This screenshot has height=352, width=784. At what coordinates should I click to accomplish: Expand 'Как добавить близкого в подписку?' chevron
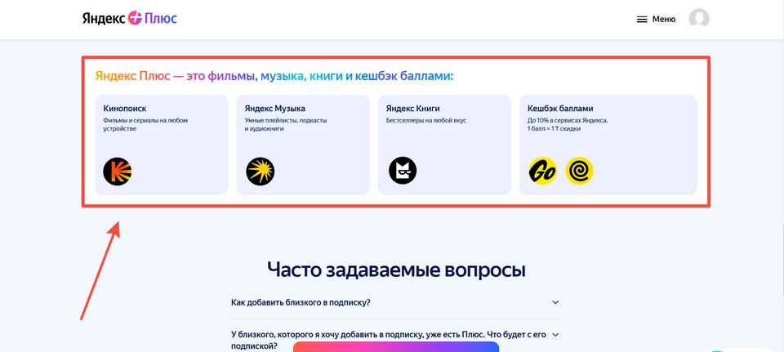[x=555, y=302]
